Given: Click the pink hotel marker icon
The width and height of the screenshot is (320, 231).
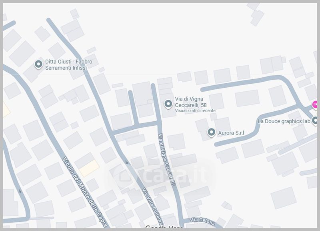Looking at the screenshot, I should pyautogui.click(x=315, y=105).
